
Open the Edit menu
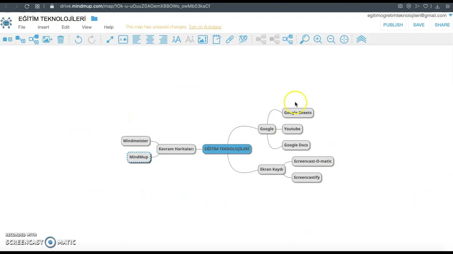pos(65,27)
